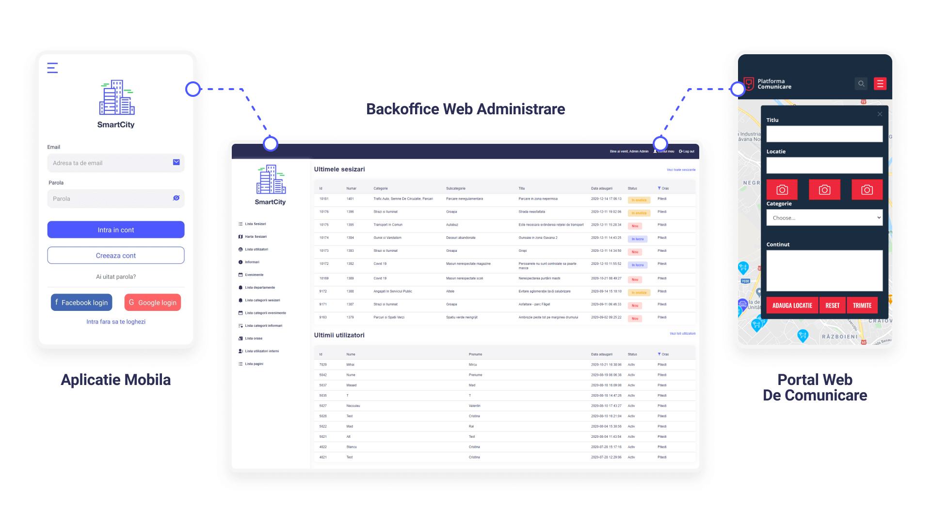Screen dimensions: 931x523
Task: Open the red hamburger menu in portal
Action: point(880,84)
